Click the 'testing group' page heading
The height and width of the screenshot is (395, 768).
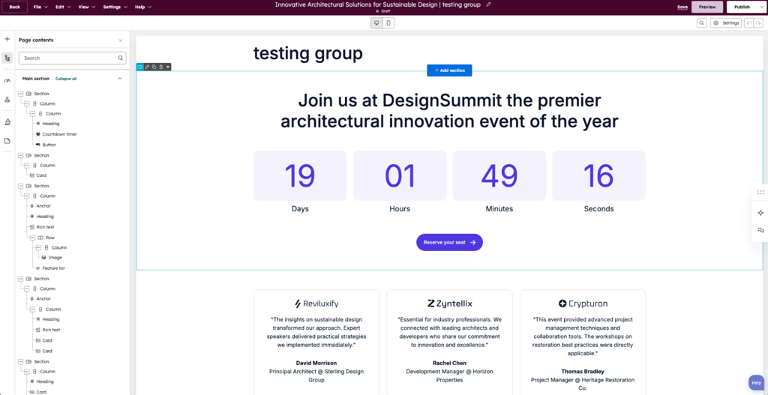point(308,53)
